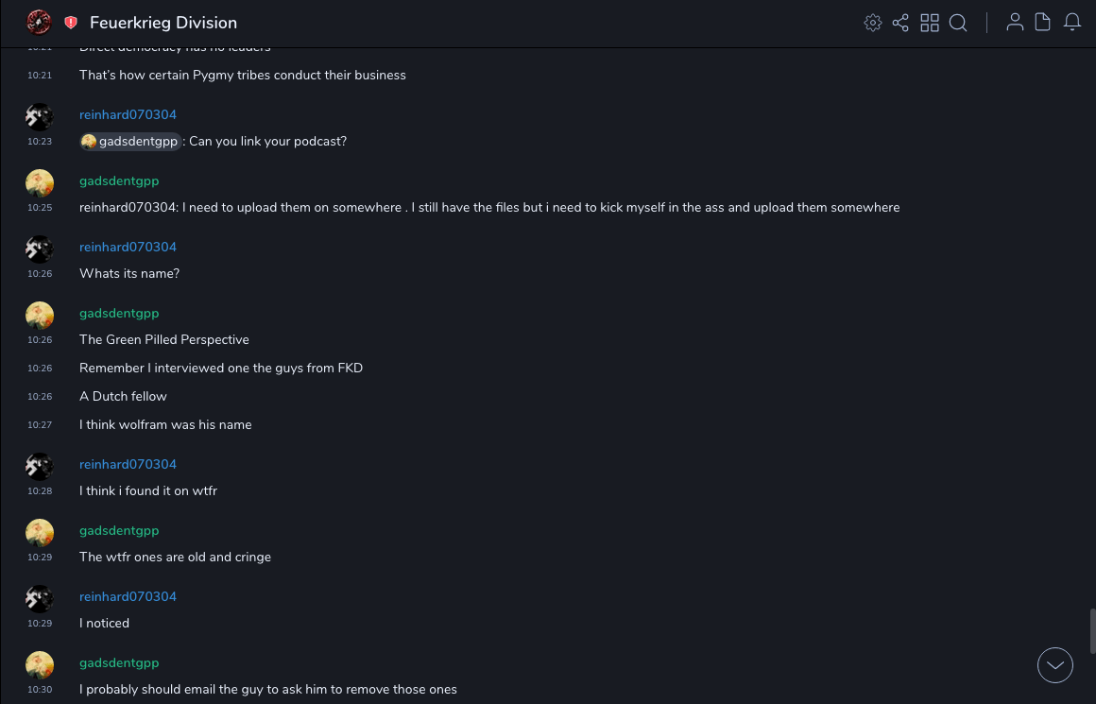
Task: Click gadsdentgpp's avatar beside the 10:26 message
Action: click(40, 315)
